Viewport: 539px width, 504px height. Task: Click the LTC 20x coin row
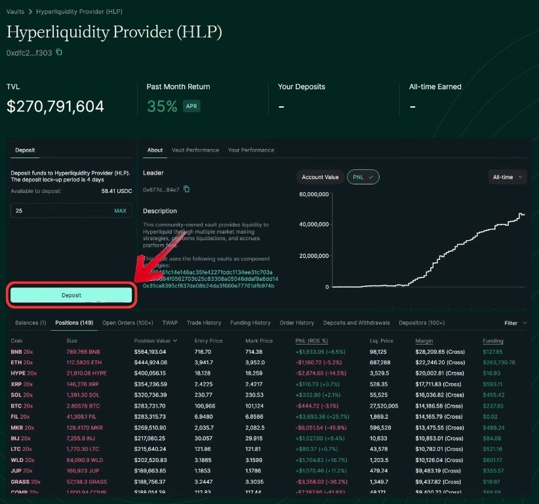tap(21, 449)
